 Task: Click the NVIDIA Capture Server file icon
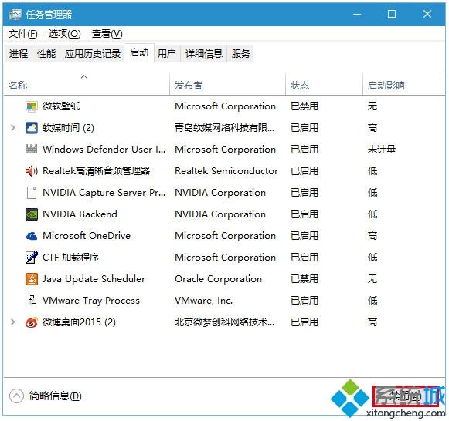32,193
